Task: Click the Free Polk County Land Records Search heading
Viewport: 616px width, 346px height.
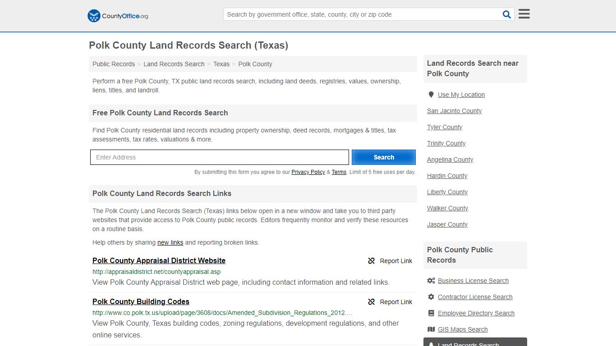Action: point(160,113)
